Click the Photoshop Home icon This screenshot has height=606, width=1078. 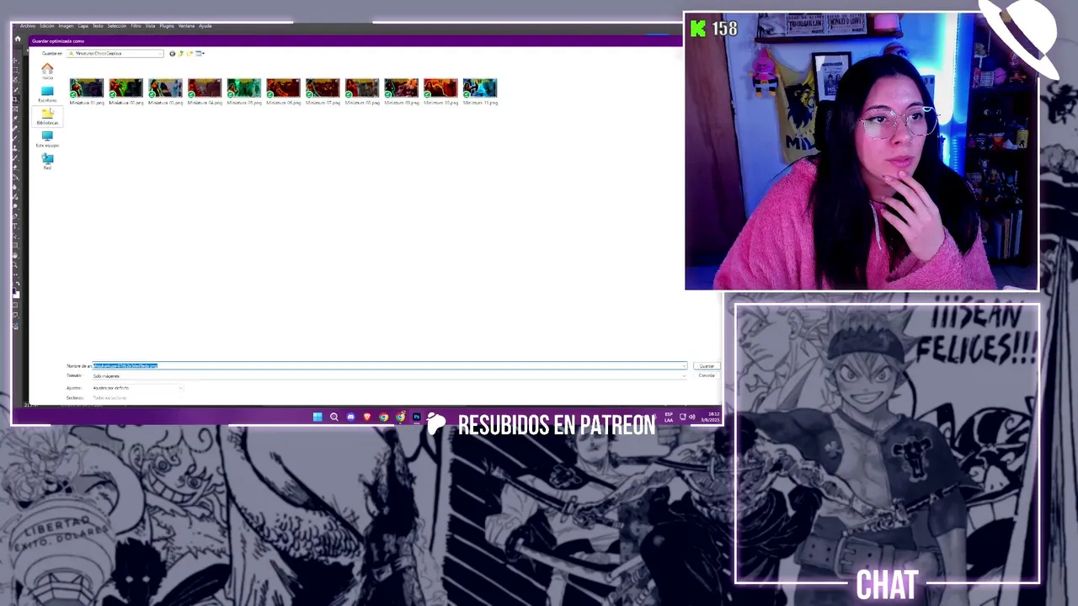click(x=18, y=39)
